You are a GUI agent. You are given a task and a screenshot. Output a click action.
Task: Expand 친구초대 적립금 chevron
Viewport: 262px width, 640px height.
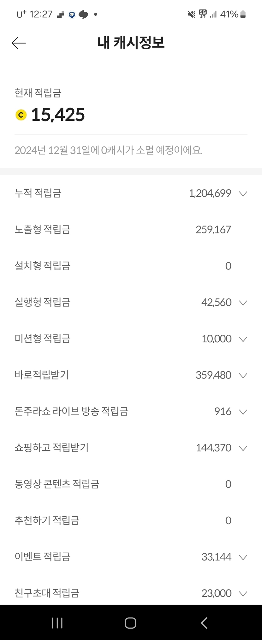[243, 594]
